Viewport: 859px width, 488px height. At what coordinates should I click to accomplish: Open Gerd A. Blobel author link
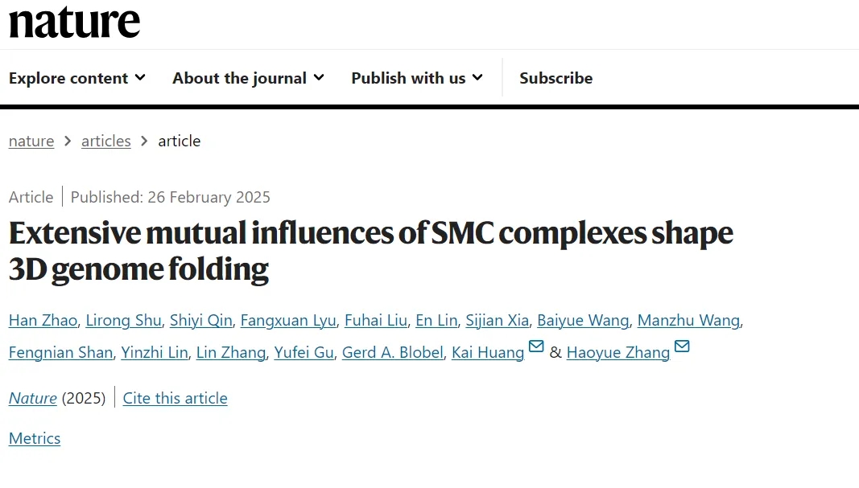tap(392, 352)
